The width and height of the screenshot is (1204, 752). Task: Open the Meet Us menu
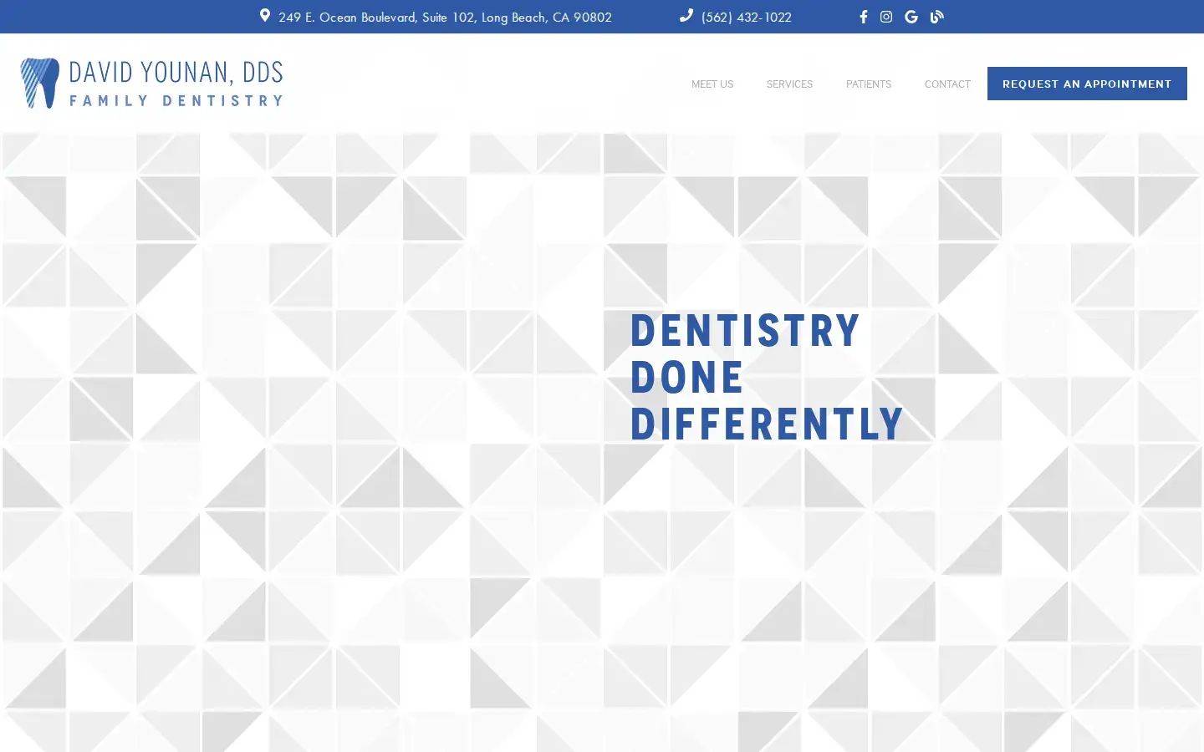click(x=712, y=84)
